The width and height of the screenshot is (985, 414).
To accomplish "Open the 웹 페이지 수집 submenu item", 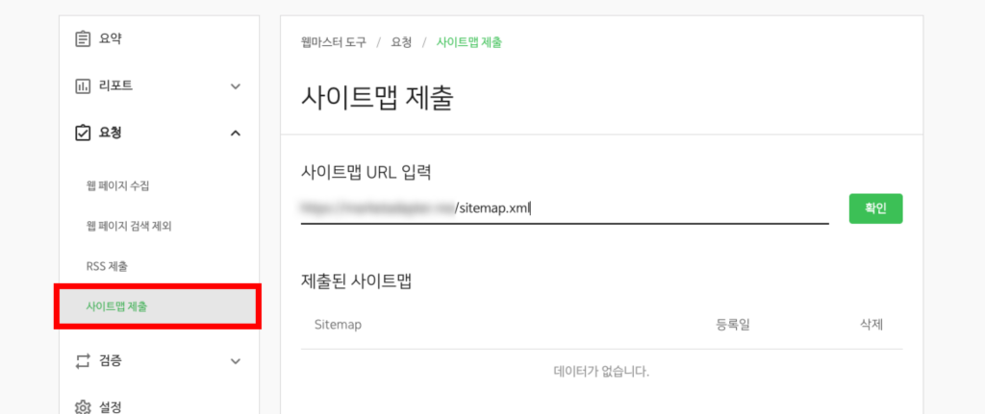I will tap(117, 185).
